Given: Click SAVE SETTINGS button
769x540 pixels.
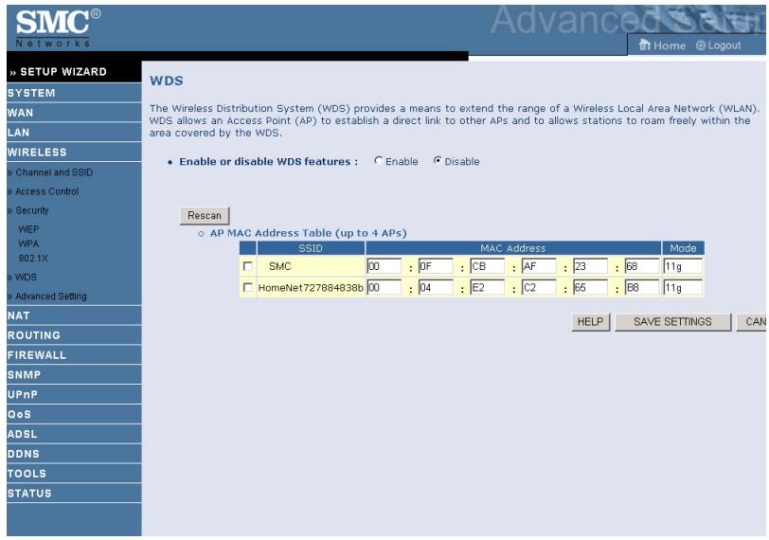Looking at the screenshot, I should pos(672,322).
